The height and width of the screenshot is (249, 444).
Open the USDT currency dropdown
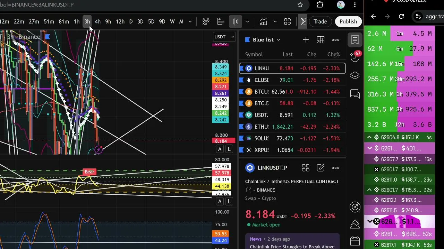[224, 37]
